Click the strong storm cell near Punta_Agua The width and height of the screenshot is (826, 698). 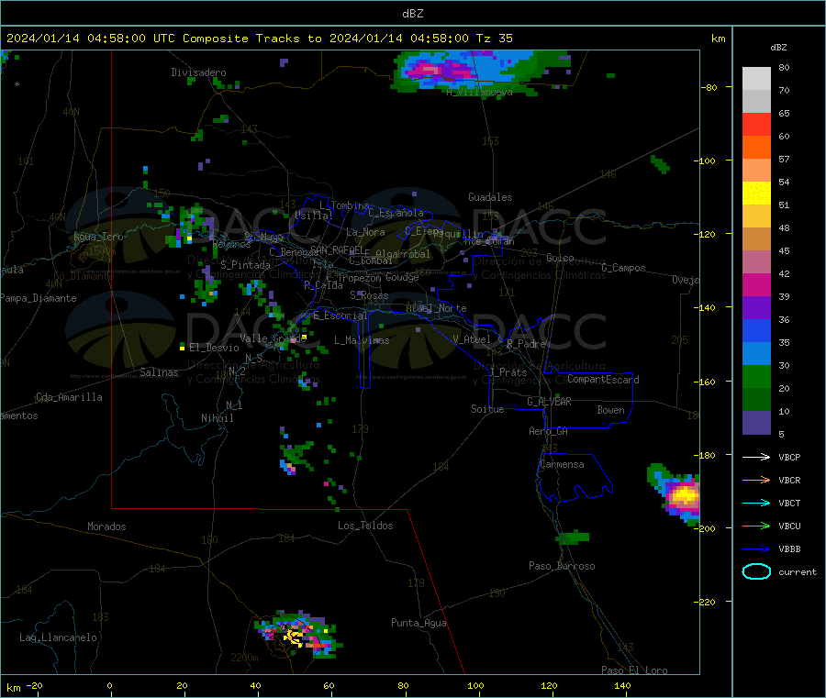[x=298, y=635]
